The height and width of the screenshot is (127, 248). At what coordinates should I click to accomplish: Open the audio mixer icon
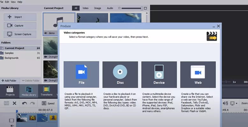(x=225, y=104)
